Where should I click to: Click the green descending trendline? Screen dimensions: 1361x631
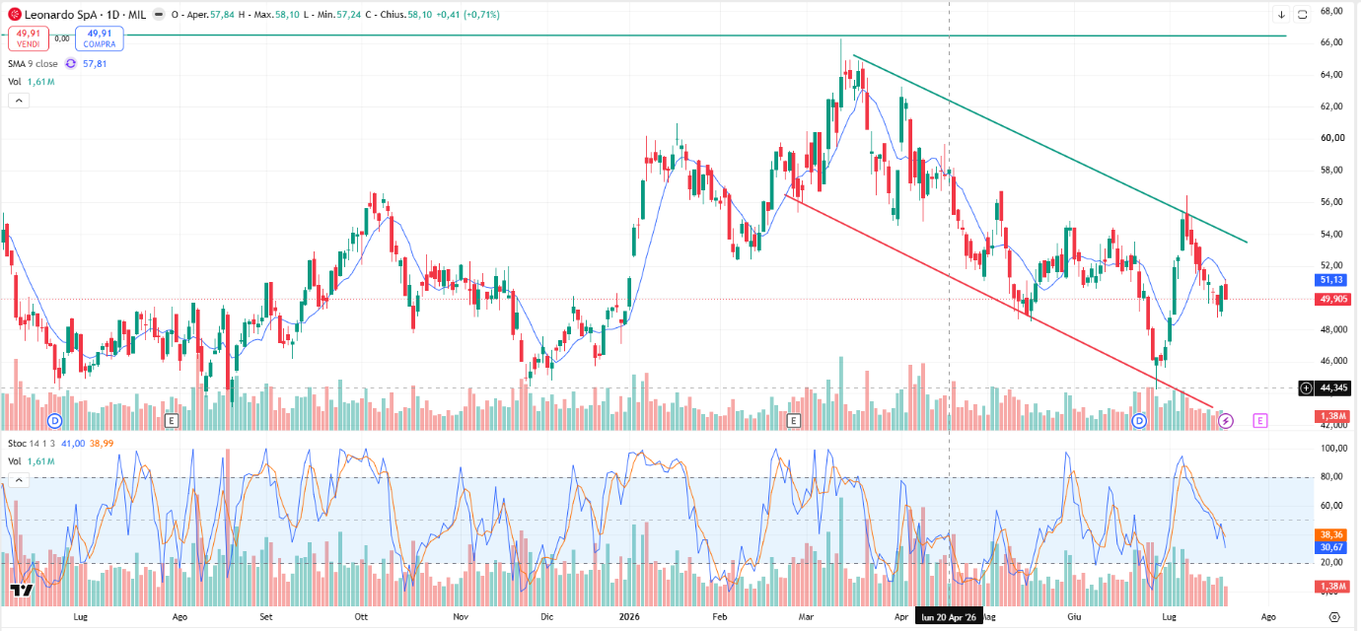(1048, 148)
